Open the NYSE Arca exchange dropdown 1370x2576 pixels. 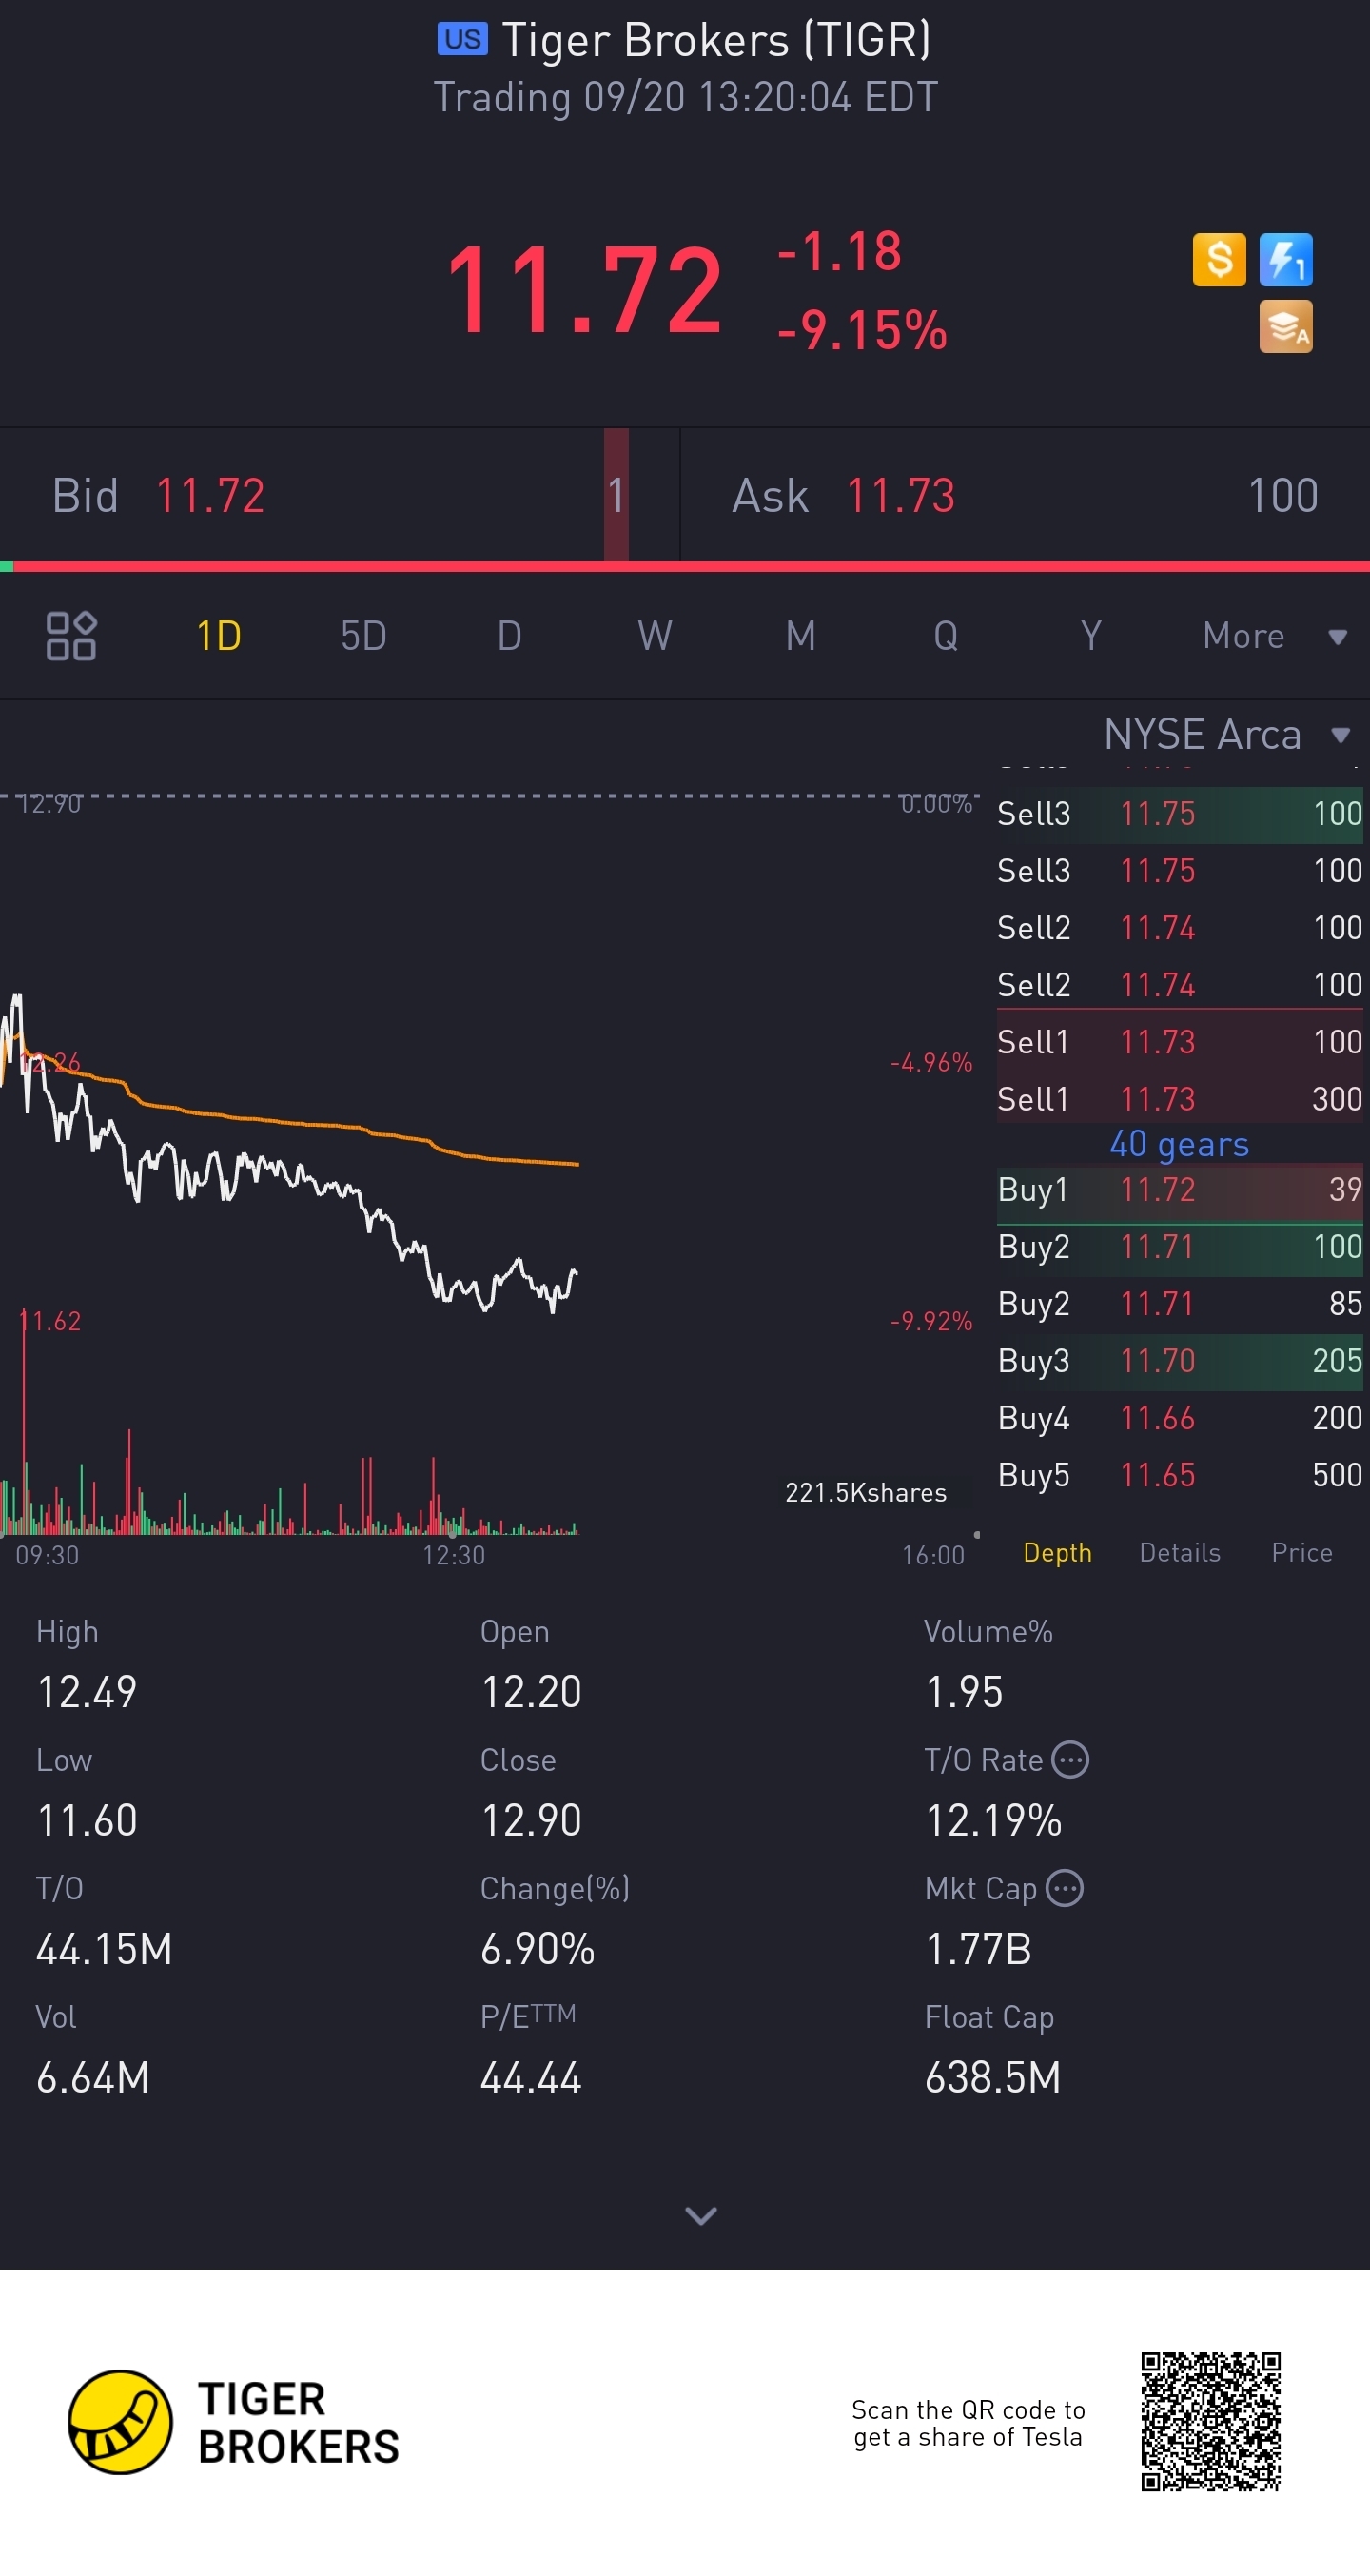pyautogui.click(x=1228, y=735)
